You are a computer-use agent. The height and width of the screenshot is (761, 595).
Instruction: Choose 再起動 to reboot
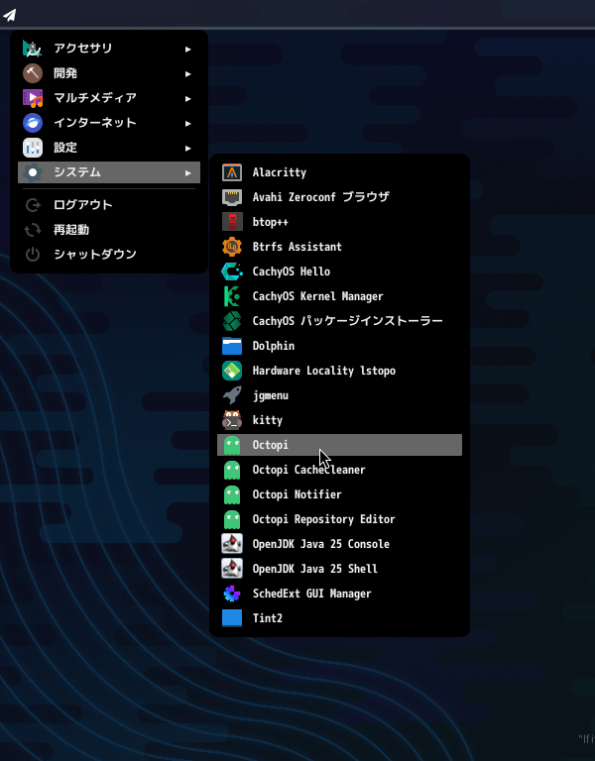(109, 230)
